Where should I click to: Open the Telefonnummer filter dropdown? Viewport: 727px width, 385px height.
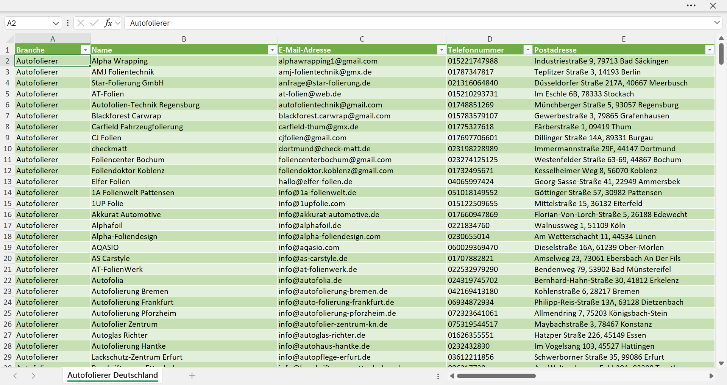pos(528,50)
